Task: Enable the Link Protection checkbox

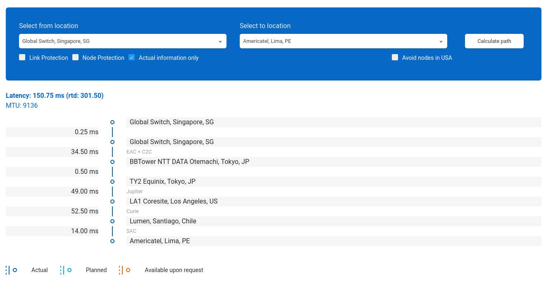Action: [x=22, y=57]
